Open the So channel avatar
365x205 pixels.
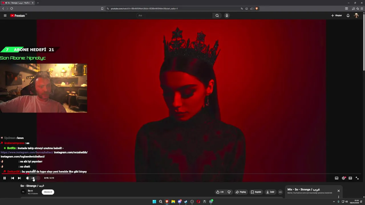click(x=23, y=192)
